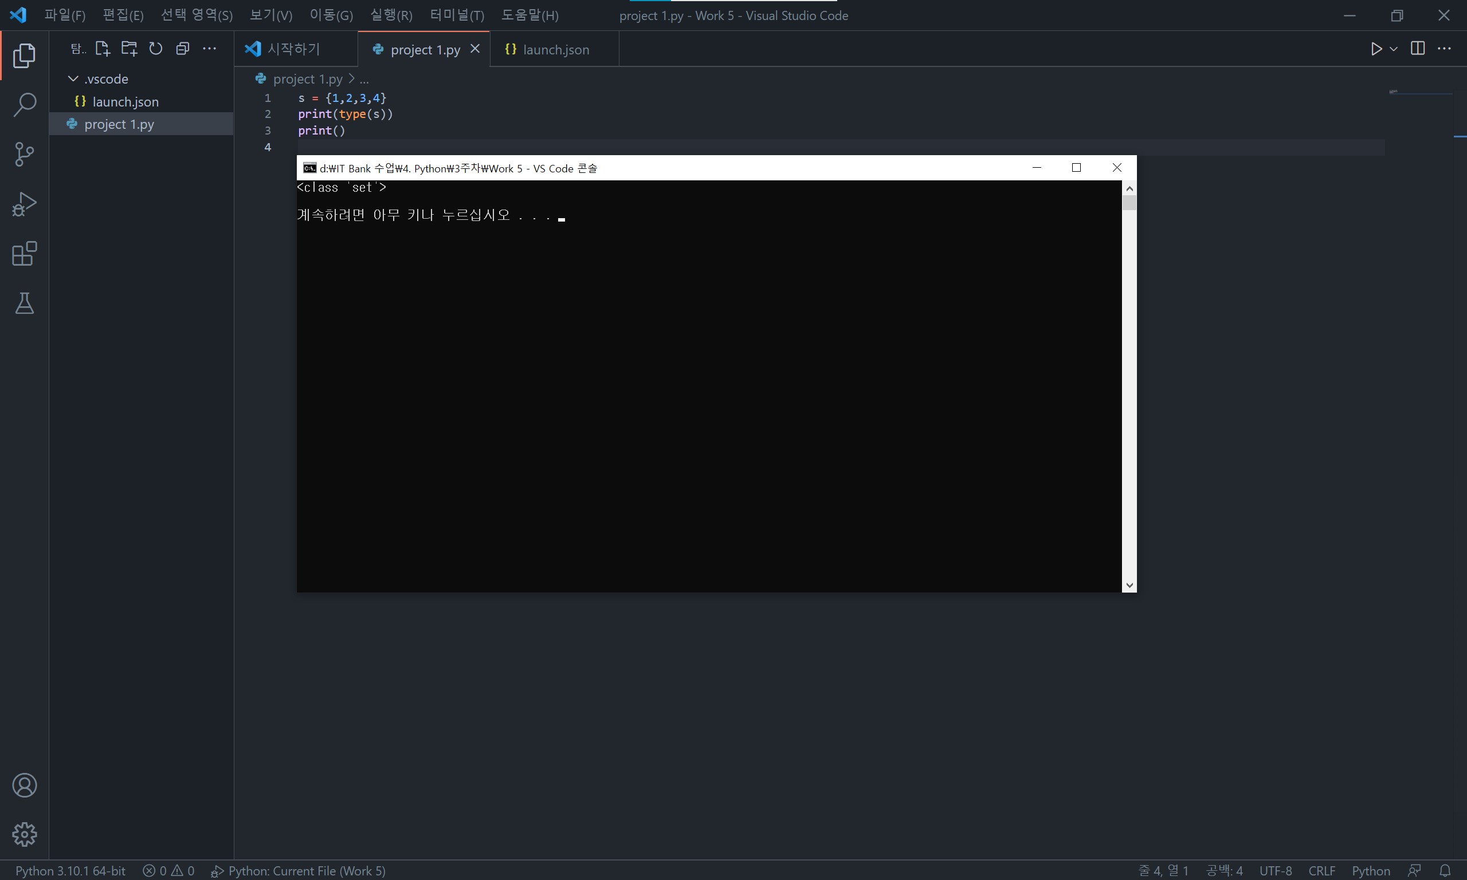Viewport: 1467px width, 880px height.
Task: Click the Refresh Explorer icon
Action: 155,49
